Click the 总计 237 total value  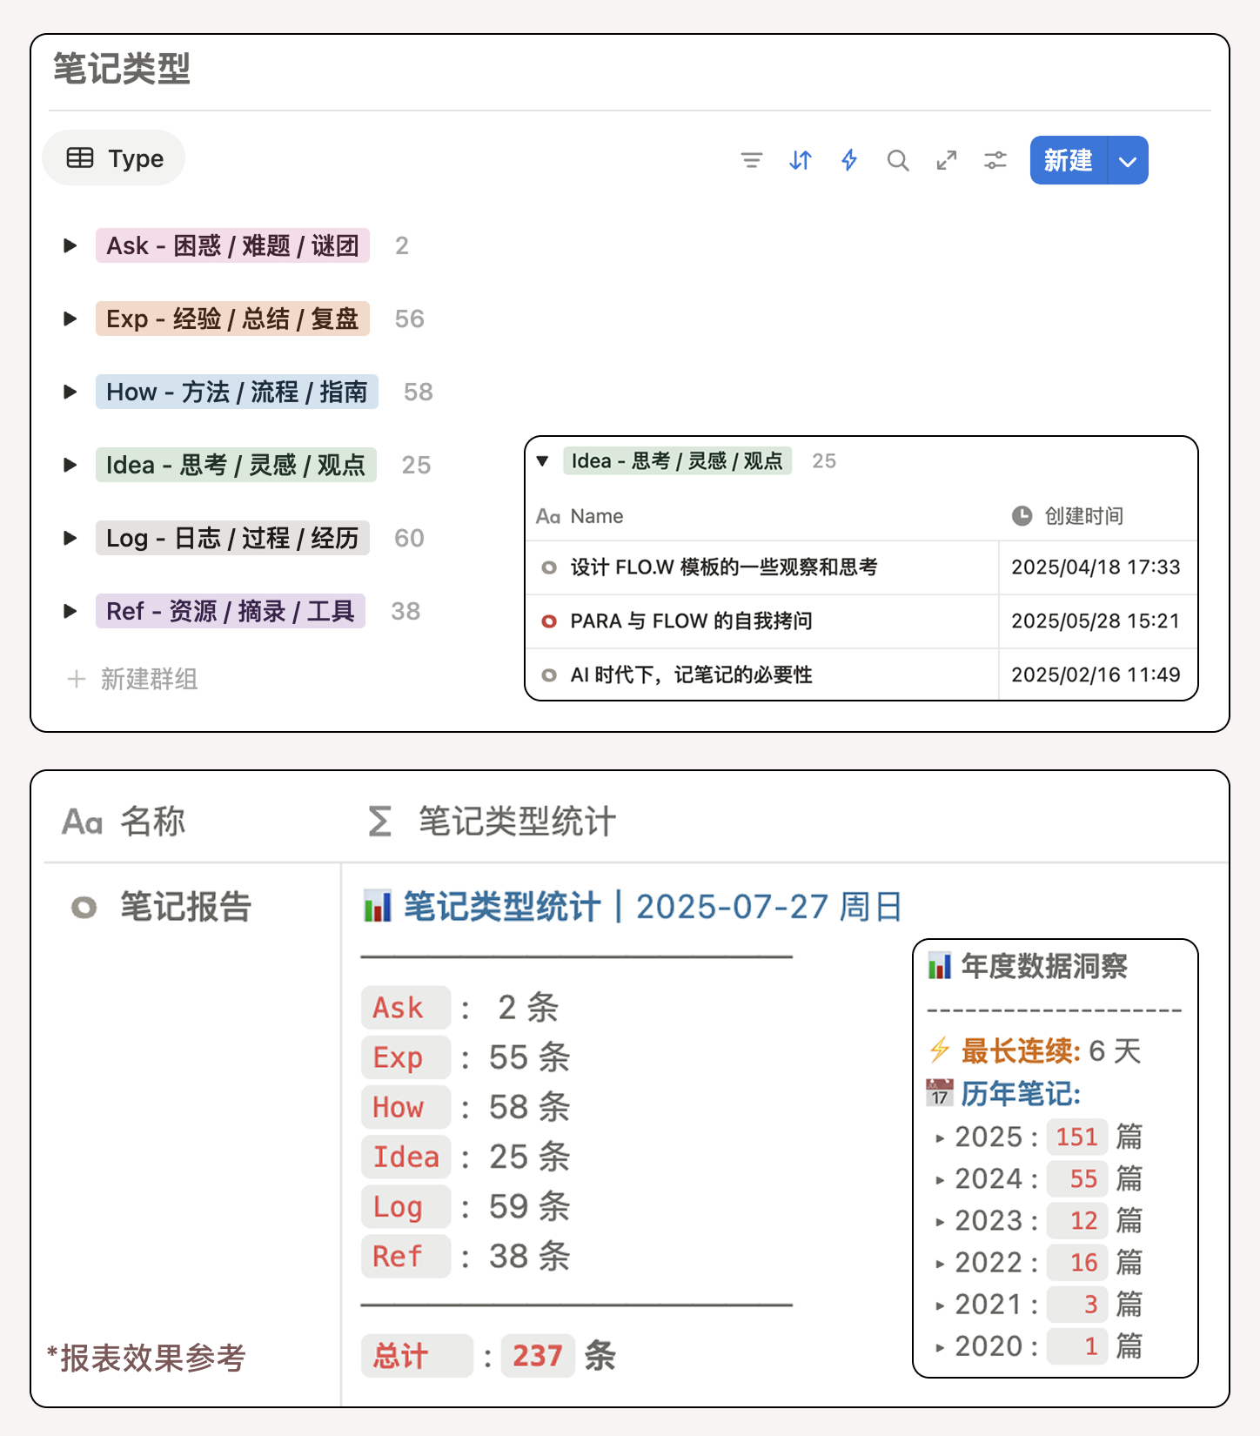538,1356
